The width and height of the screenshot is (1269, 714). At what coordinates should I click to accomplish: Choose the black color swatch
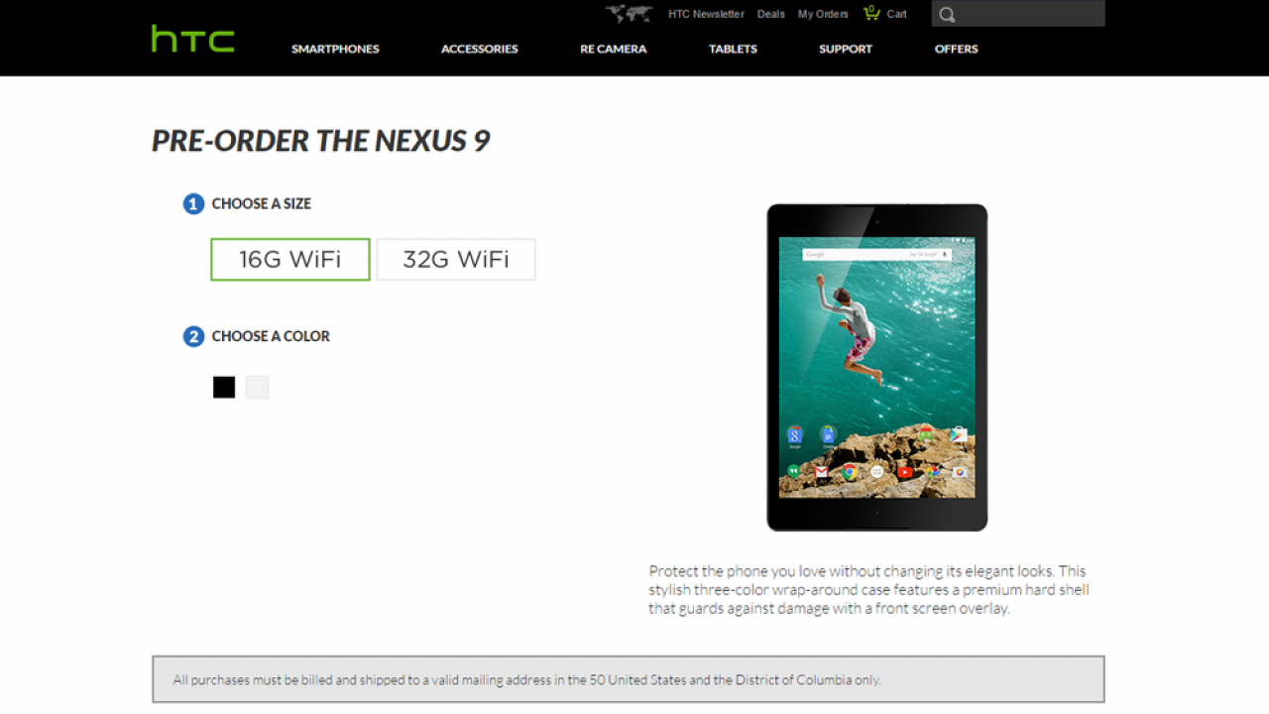pos(224,388)
